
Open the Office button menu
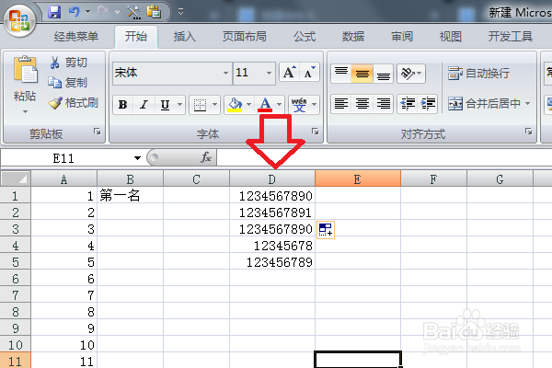(x=19, y=20)
